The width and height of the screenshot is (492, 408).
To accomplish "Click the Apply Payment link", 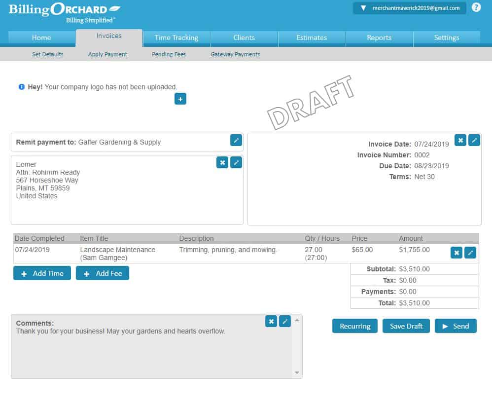I will [x=107, y=54].
